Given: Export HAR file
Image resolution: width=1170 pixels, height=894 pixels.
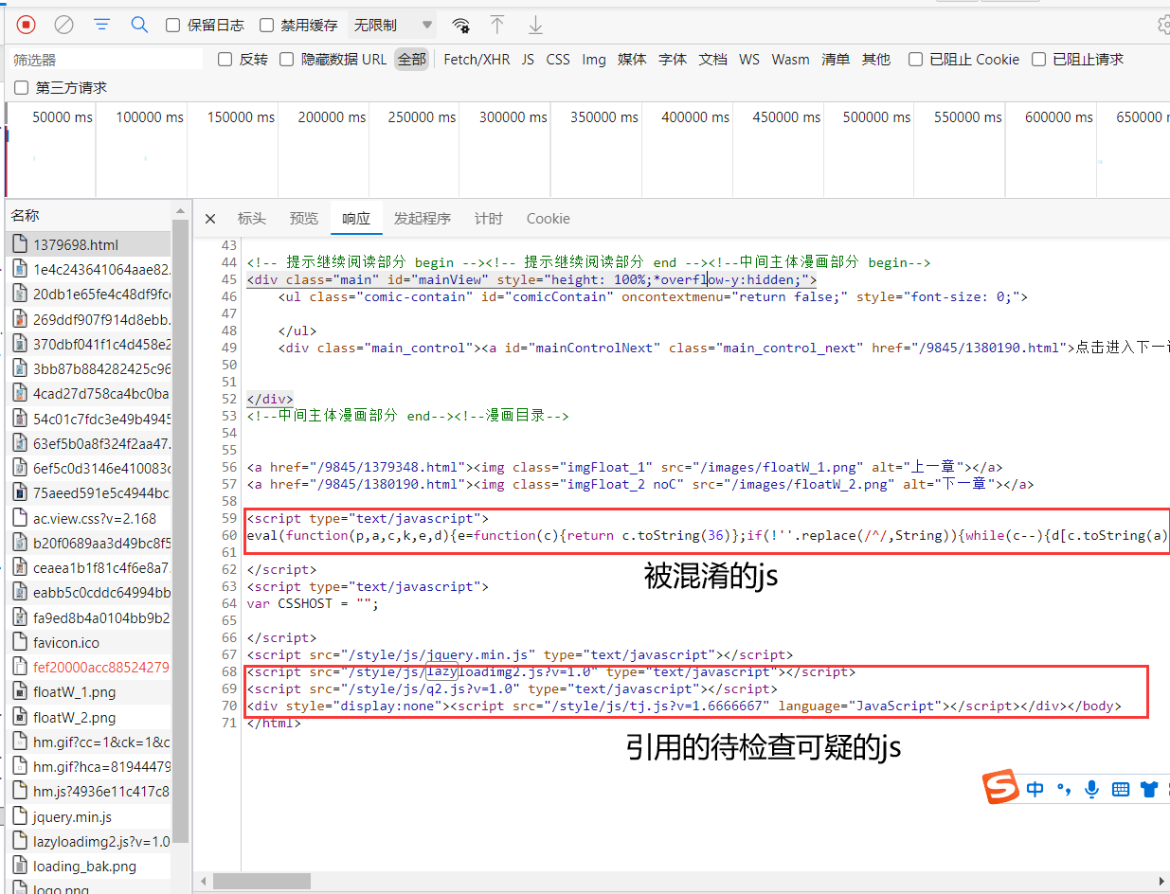Looking at the screenshot, I should click(x=534, y=26).
